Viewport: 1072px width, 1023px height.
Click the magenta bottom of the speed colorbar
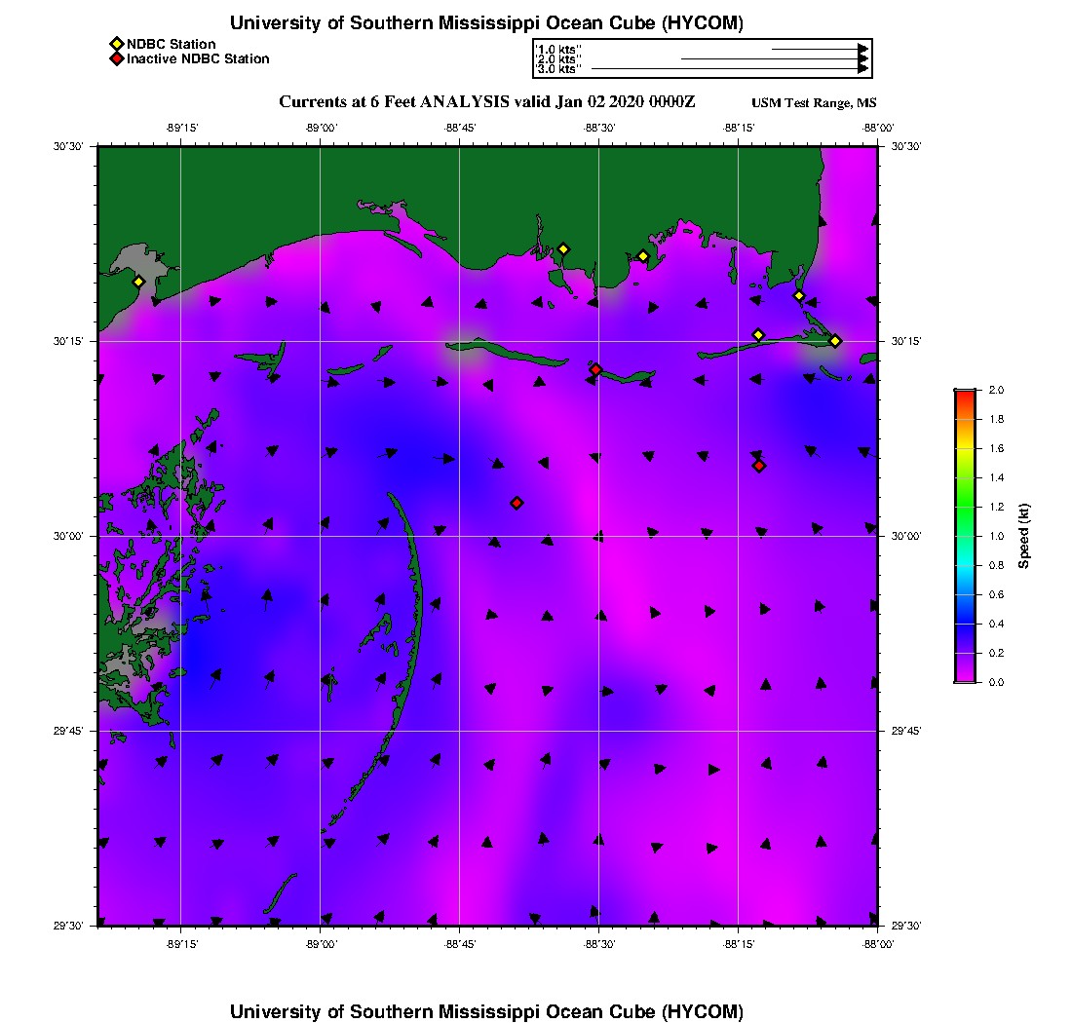tap(966, 676)
